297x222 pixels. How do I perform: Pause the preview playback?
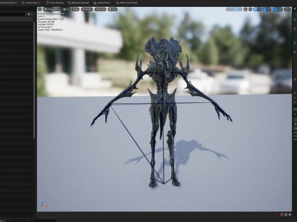pyautogui.click(x=286, y=215)
